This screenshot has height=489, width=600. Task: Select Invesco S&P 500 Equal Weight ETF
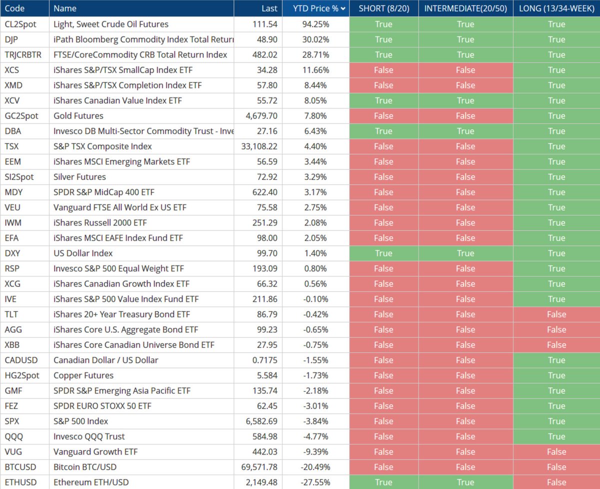point(141,268)
